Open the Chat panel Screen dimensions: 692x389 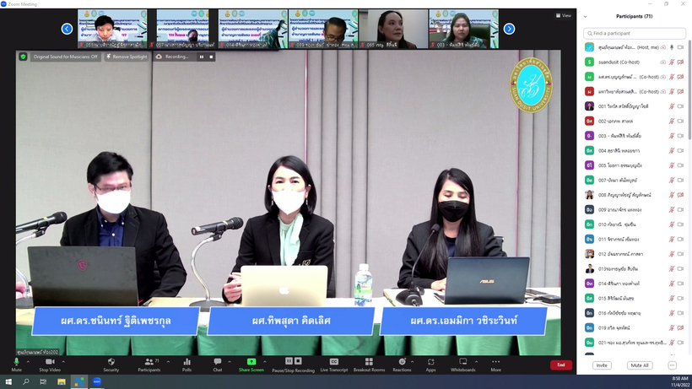pos(218,365)
